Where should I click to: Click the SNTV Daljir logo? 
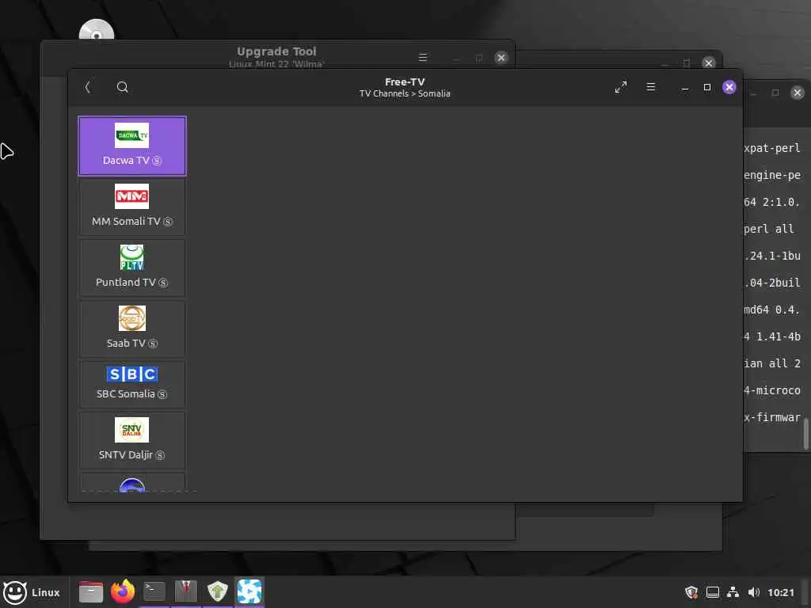pos(132,430)
